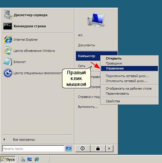Open the Art user folder link
Image resolution: width=162 pixels, height=163 pixels.
(x=80, y=35)
